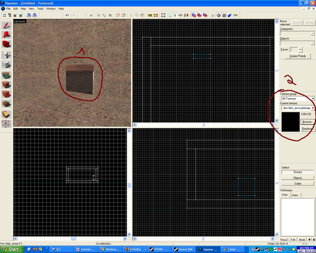Click the VisGroups Mark button
This screenshot has height=253, width=316.
[x=302, y=240]
